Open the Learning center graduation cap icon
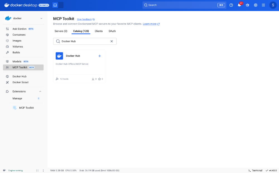279x173 pixels. 247,5
